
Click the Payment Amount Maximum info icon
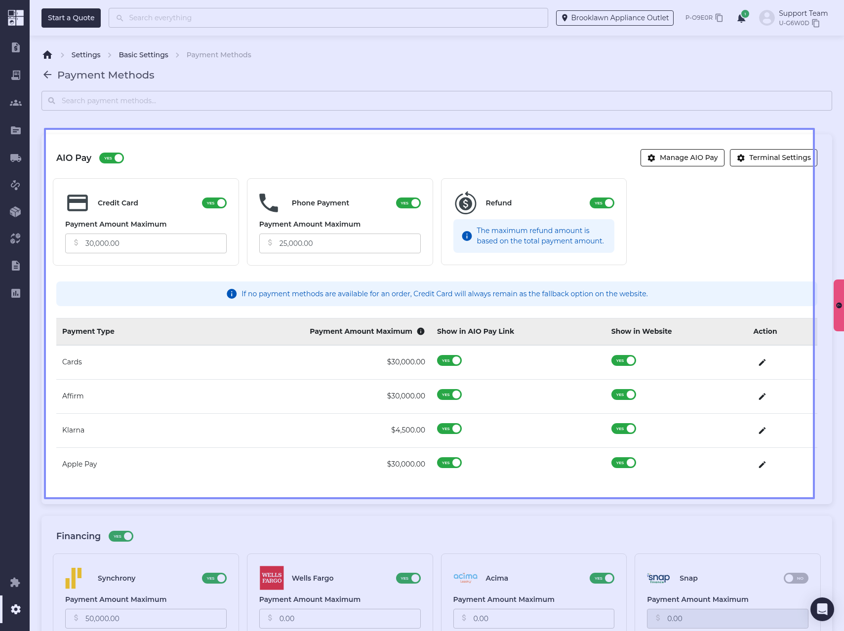click(x=421, y=331)
